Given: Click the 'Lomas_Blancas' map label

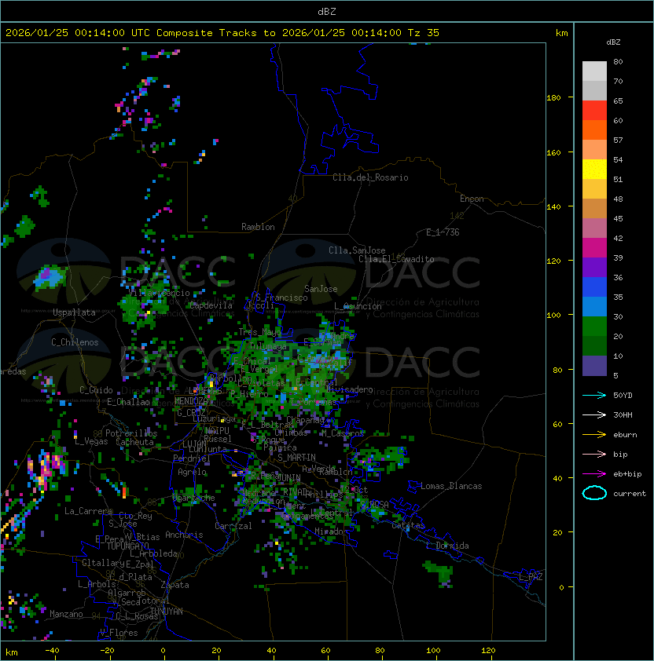Looking at the screenshot, I should coord(451,486).
